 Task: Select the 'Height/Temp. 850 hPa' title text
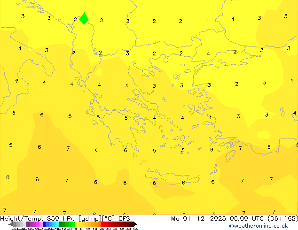[37, 219]
